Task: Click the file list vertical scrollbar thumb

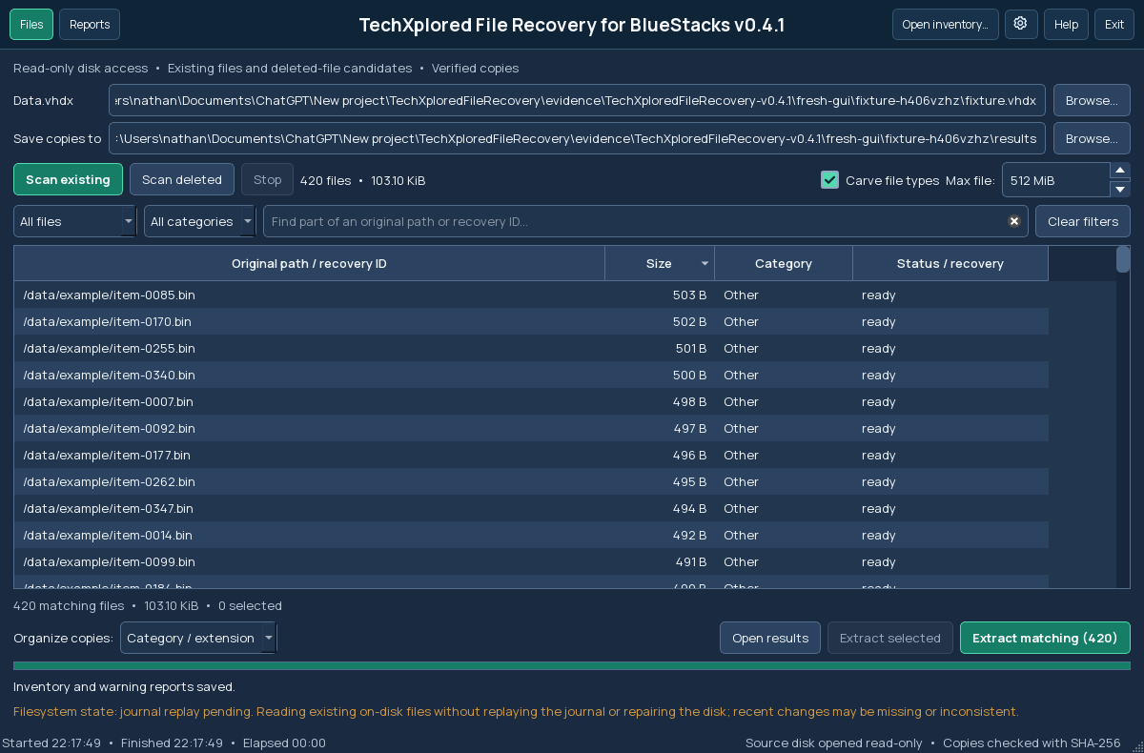Action: [x=1123, y=259]
